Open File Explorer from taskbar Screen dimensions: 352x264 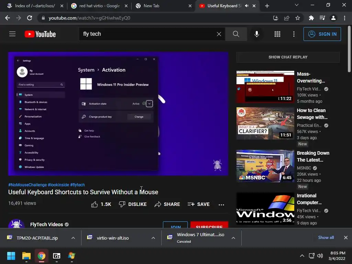[26, 256]
